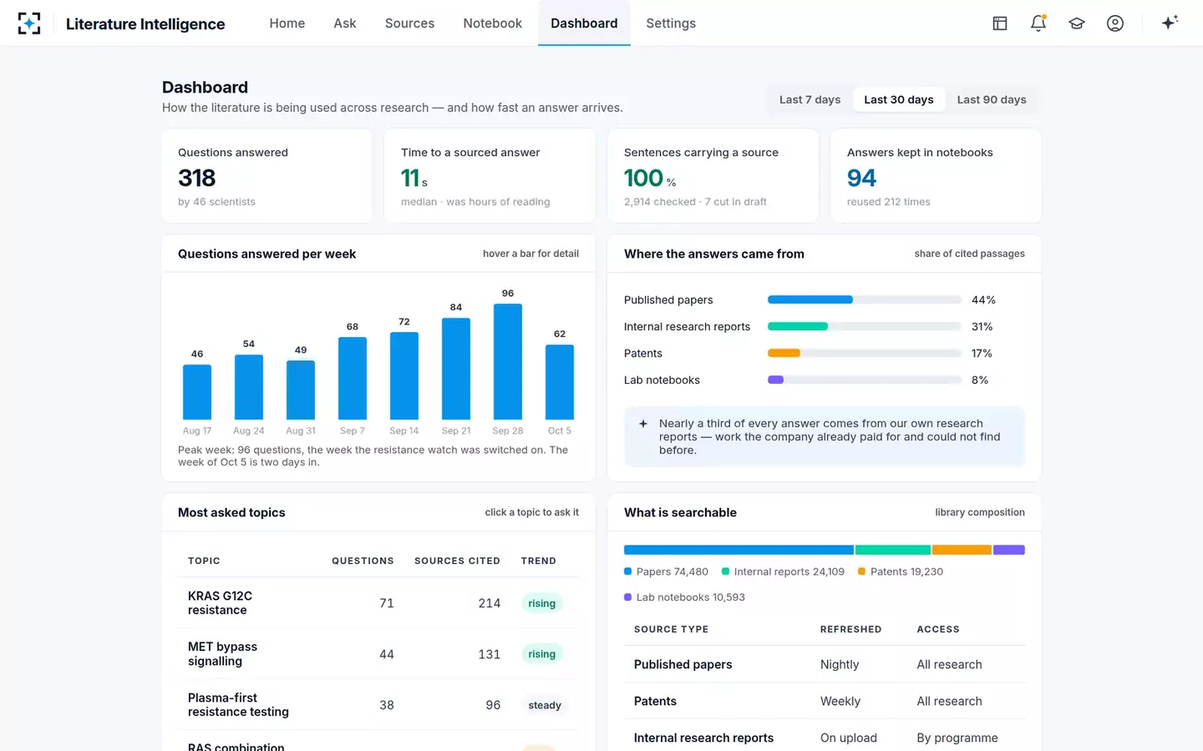Click the purple Lab notebooks composition segment

coord(1009,550)
